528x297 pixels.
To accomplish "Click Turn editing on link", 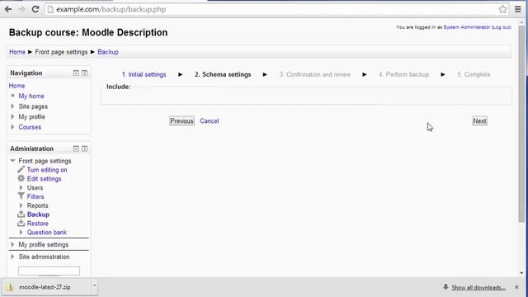I will [47, 170].
